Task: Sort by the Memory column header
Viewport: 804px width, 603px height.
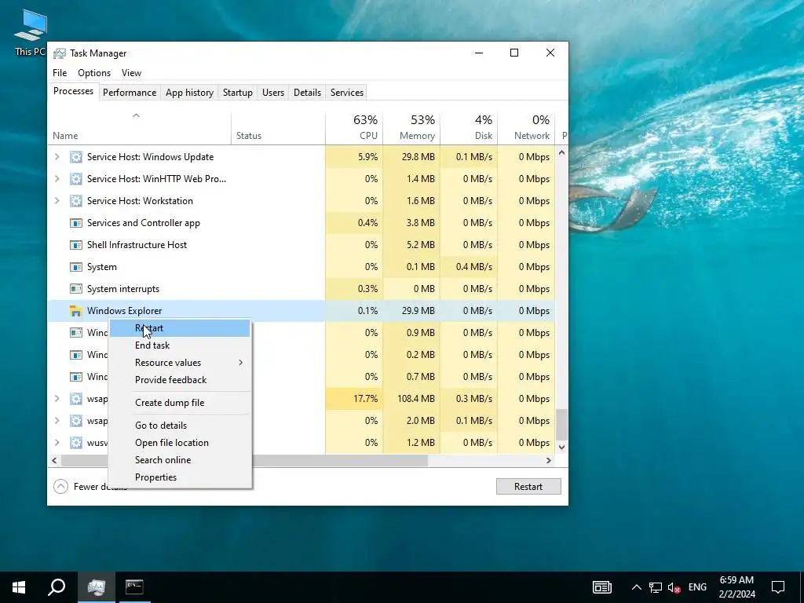Action: [x=411, y=128]
